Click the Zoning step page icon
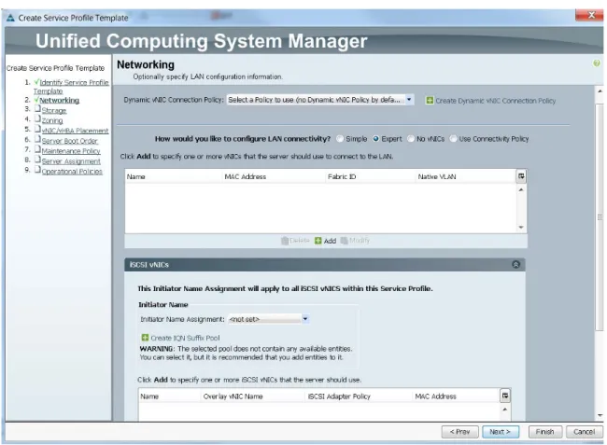The height and width of the screenshot is (445, 607). pos(37,118)
